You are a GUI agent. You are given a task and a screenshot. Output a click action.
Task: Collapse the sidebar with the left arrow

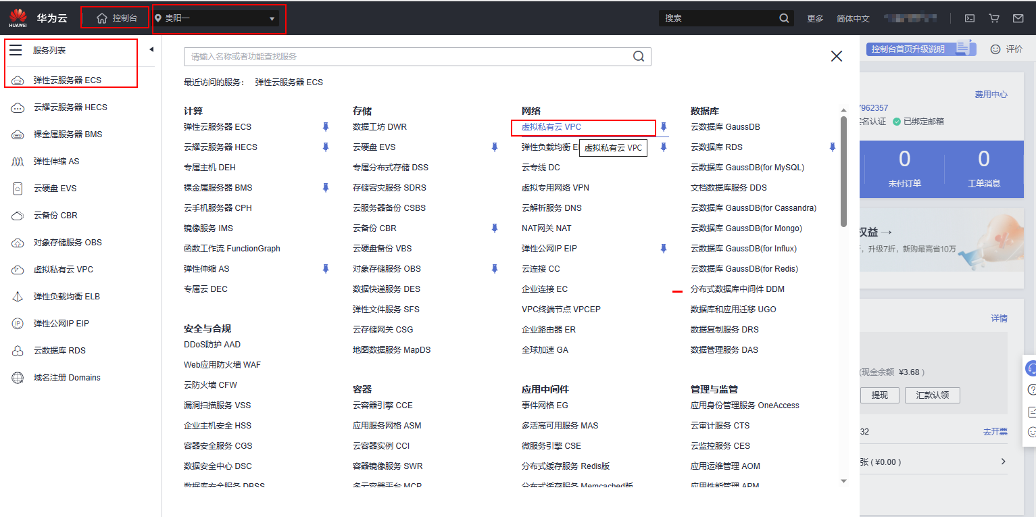pos(151,49)
